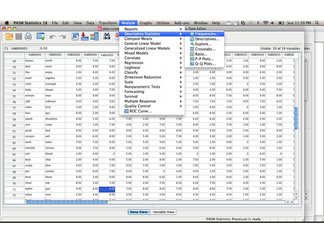Expand the Nonparametric Tests submenu
Viewport: 324px width, 243px height.
point(152,87)
